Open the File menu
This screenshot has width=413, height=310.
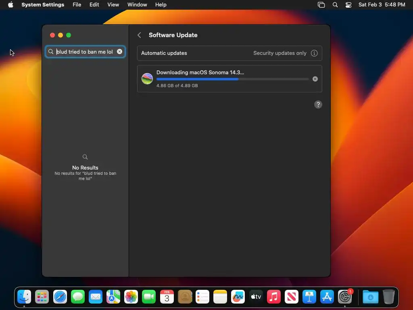coord(77,5)
